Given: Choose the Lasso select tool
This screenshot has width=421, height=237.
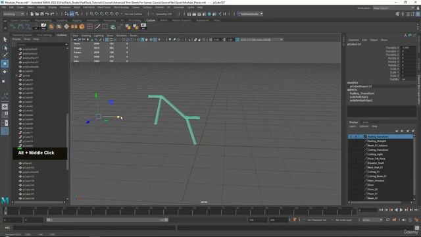Looking at the screenshot, I should (5, 48).
